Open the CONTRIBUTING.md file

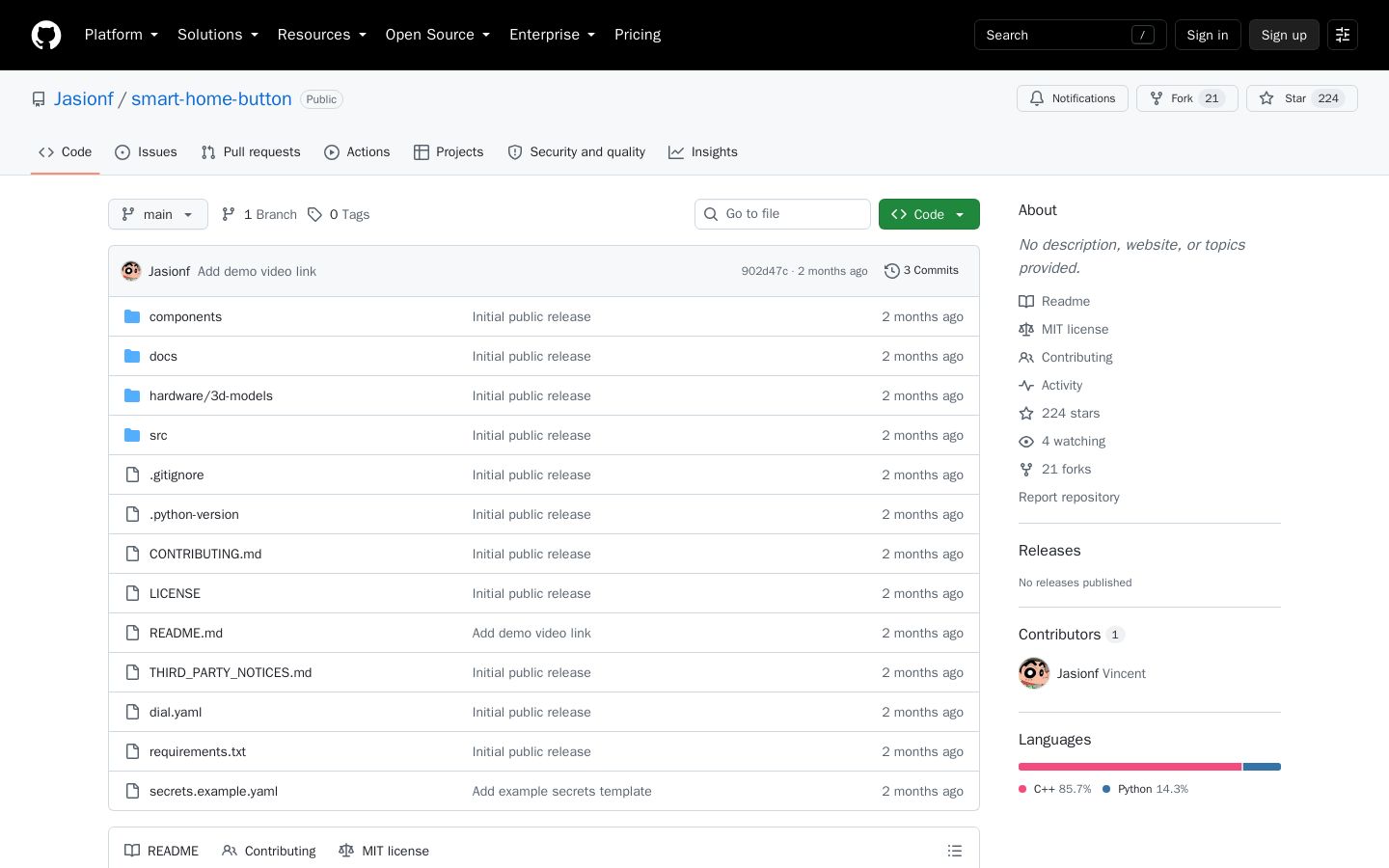[205, 554]
